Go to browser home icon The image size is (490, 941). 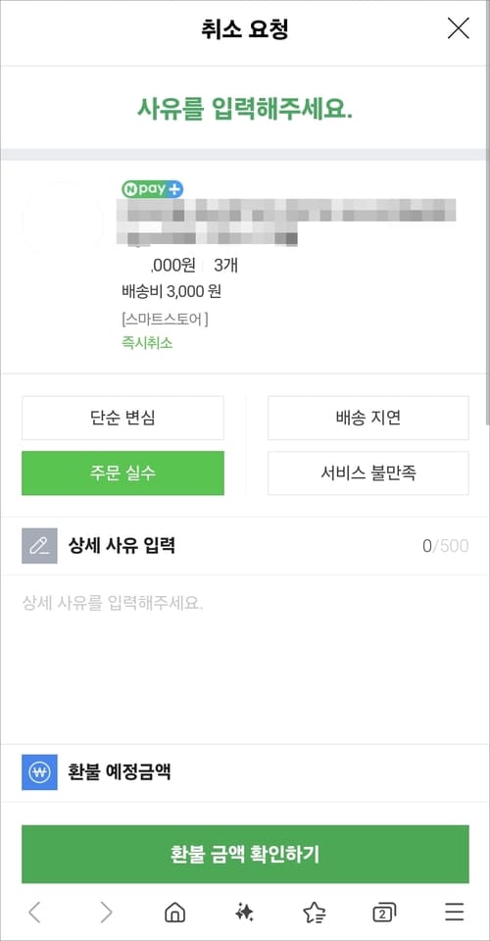(174, 913)
